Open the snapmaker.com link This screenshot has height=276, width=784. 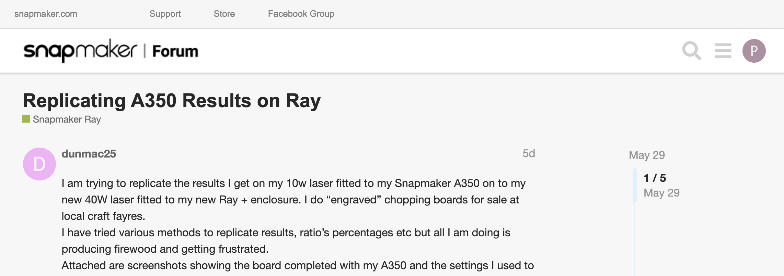pyautogui.click(x=46, y=14)
